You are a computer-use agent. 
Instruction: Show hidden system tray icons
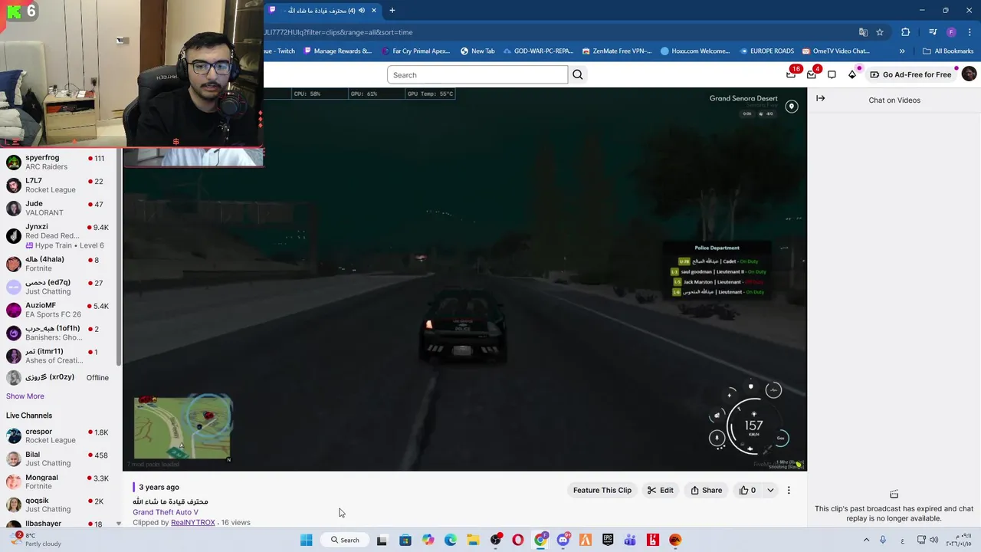pos(867,540)
